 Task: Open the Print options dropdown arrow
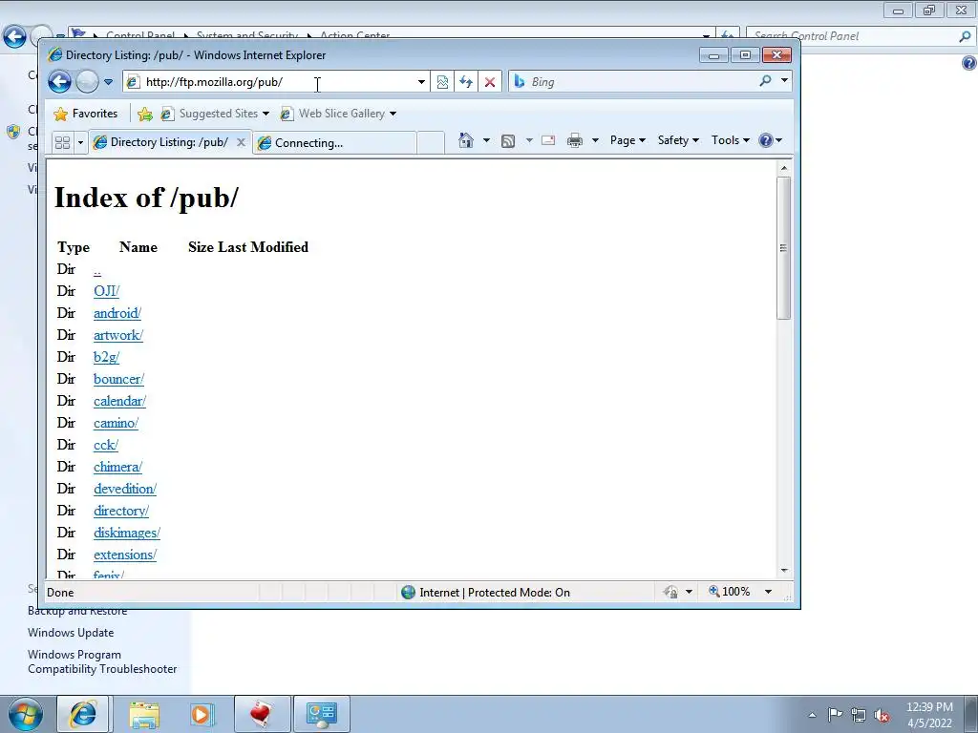[595, 140]
